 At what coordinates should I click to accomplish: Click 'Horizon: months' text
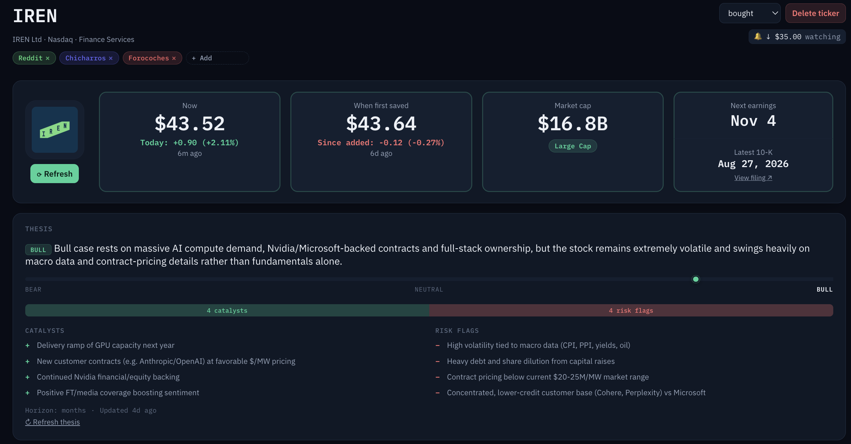pyautogui.click(x=56, y=410)
